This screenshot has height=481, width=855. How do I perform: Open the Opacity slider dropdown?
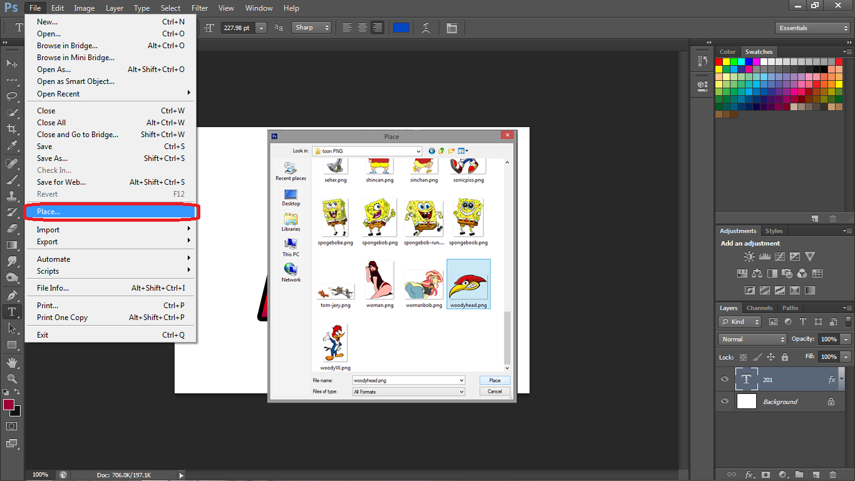[846, 339]
